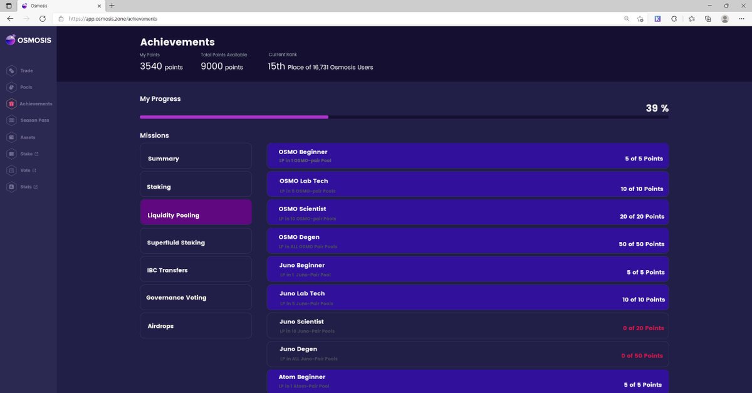Image resolution: width=752 pixels, height=393 pixels.
Task: Open the Vote external link
Action: click(25, 170)
